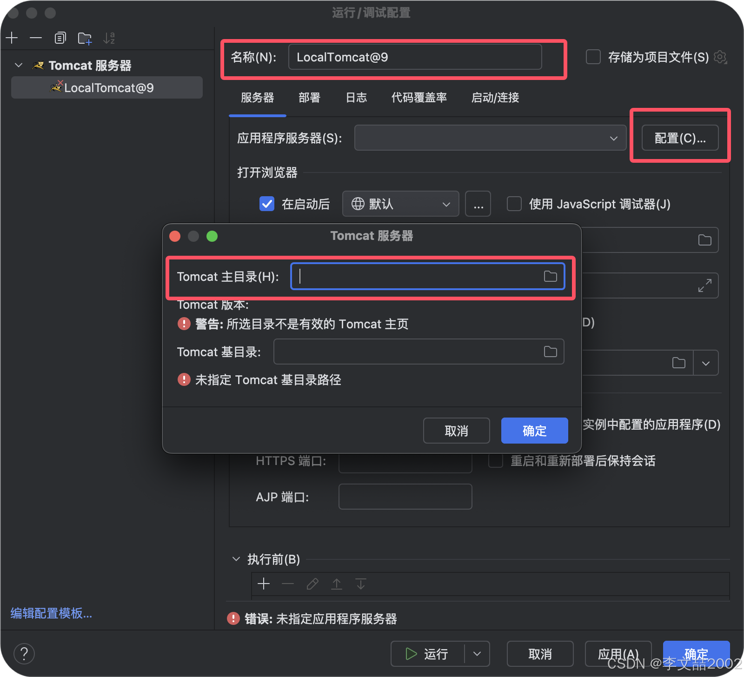Image resolution: width=744 pixels, height=677 pixels.
Task: Collapse the Tomcat server tree node
Action: [x=19, y=66]
